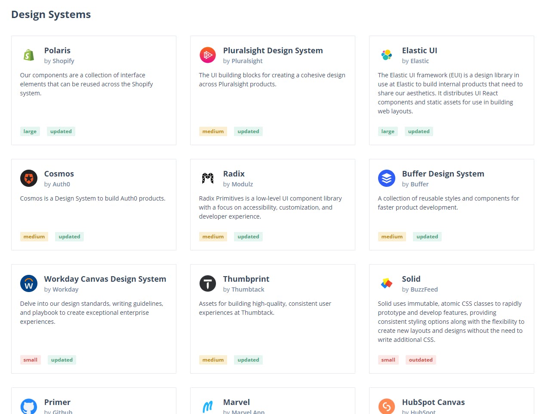The height and width of the screenshot is (414, 548).
Task: Open the Solid title link
Action: [411, 279]
